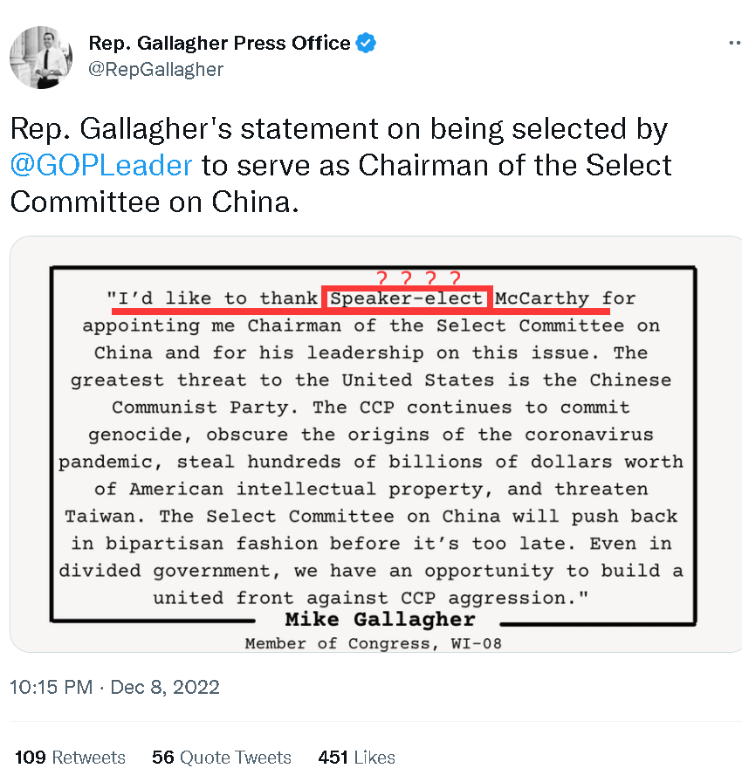Click the "Member of Congress, WI-08" caption
The image size is (742, 782).
click(x=373, y=644)
